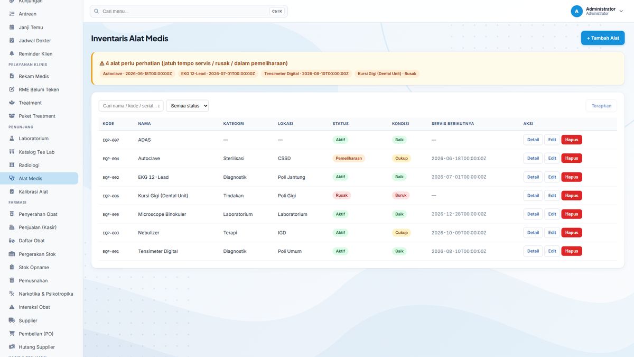Click the Antrean sidebar icon
Image resolution: width=634 pixels, height=357 pixels.
pyautogui.click(x=12, y=14)
